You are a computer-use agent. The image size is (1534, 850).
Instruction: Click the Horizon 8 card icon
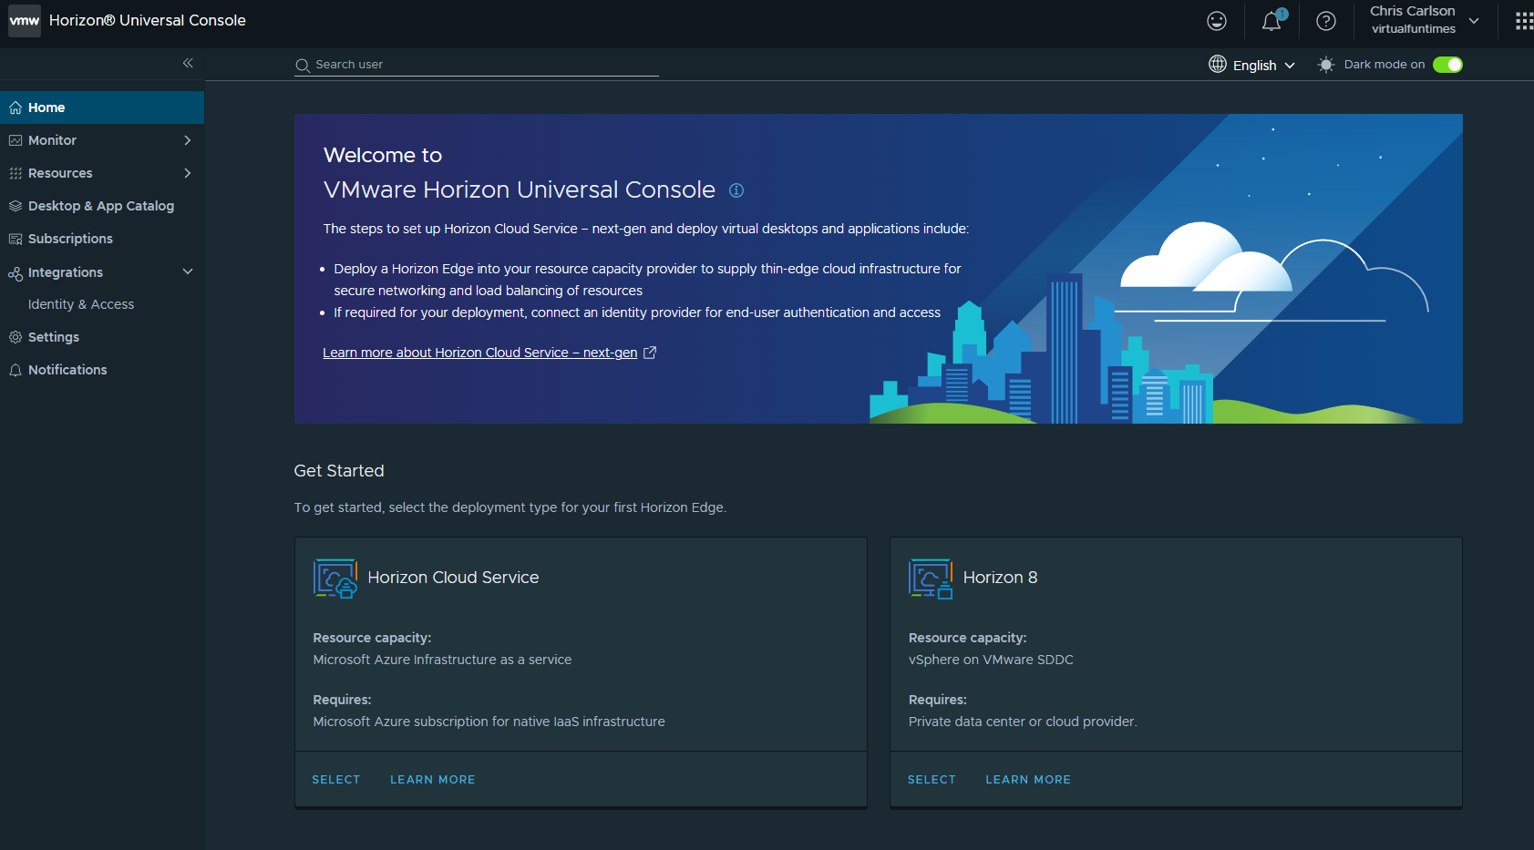(931, 579)
